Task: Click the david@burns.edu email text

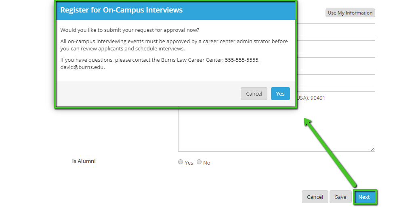Action: tap(82, 67)
